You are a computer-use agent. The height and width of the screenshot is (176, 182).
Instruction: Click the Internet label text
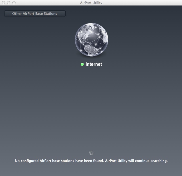pos(94,64)
